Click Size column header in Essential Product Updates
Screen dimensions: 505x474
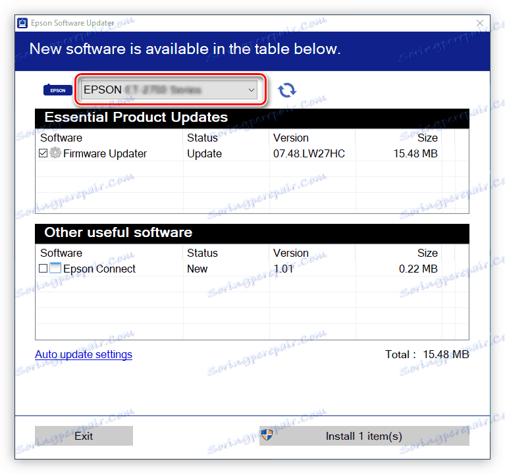click(427, 138)
